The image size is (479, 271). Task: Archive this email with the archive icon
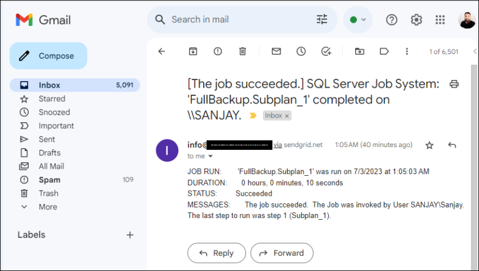193,52
